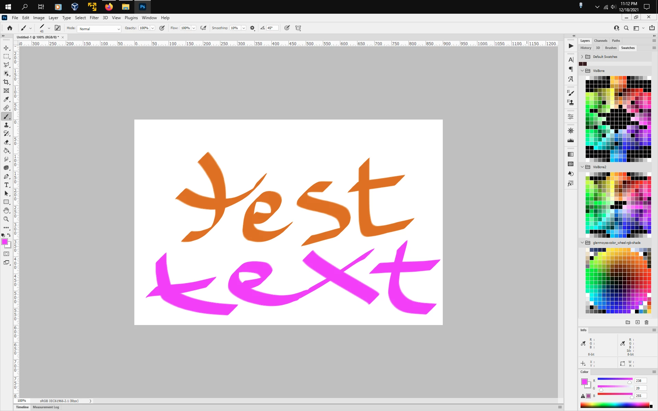Open the Filter menu
The width and height of the screenshot is (658, 411).
[x=94, y=18]
